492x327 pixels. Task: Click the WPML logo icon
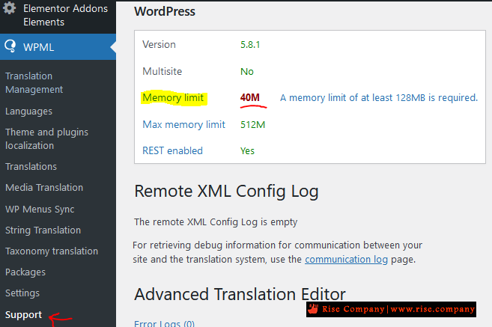(x=10, y=46)
